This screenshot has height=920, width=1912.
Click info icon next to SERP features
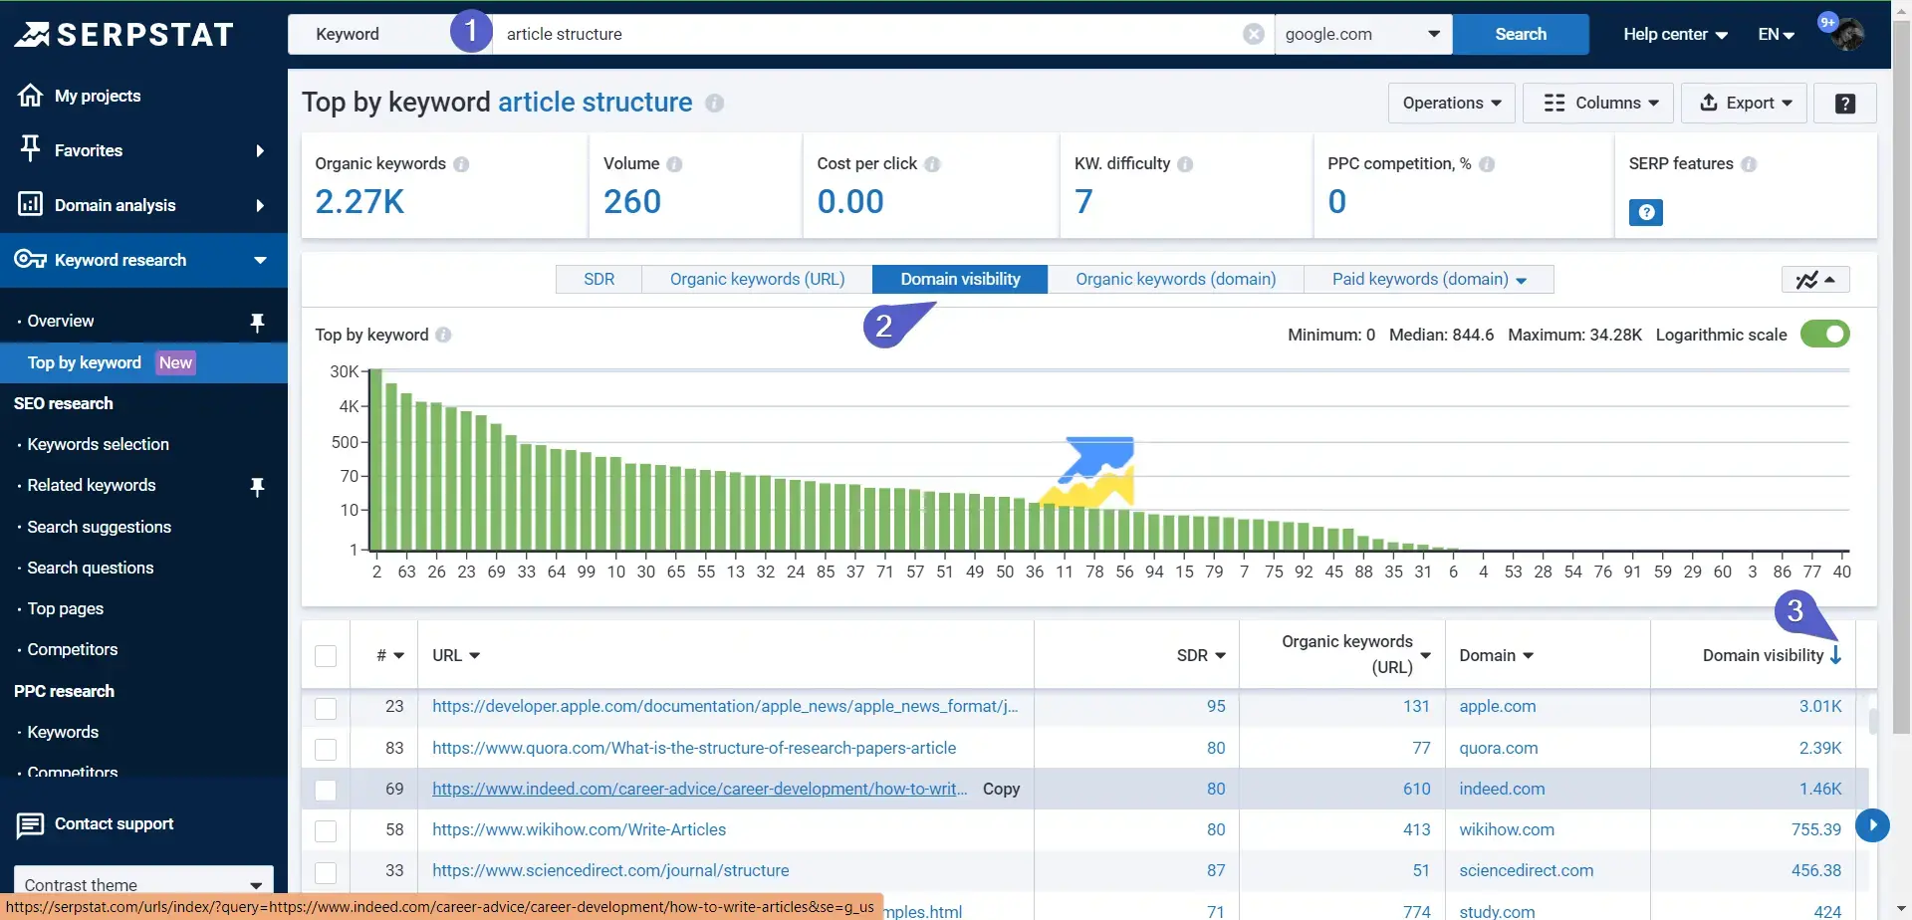click(x=1749, y=164)
